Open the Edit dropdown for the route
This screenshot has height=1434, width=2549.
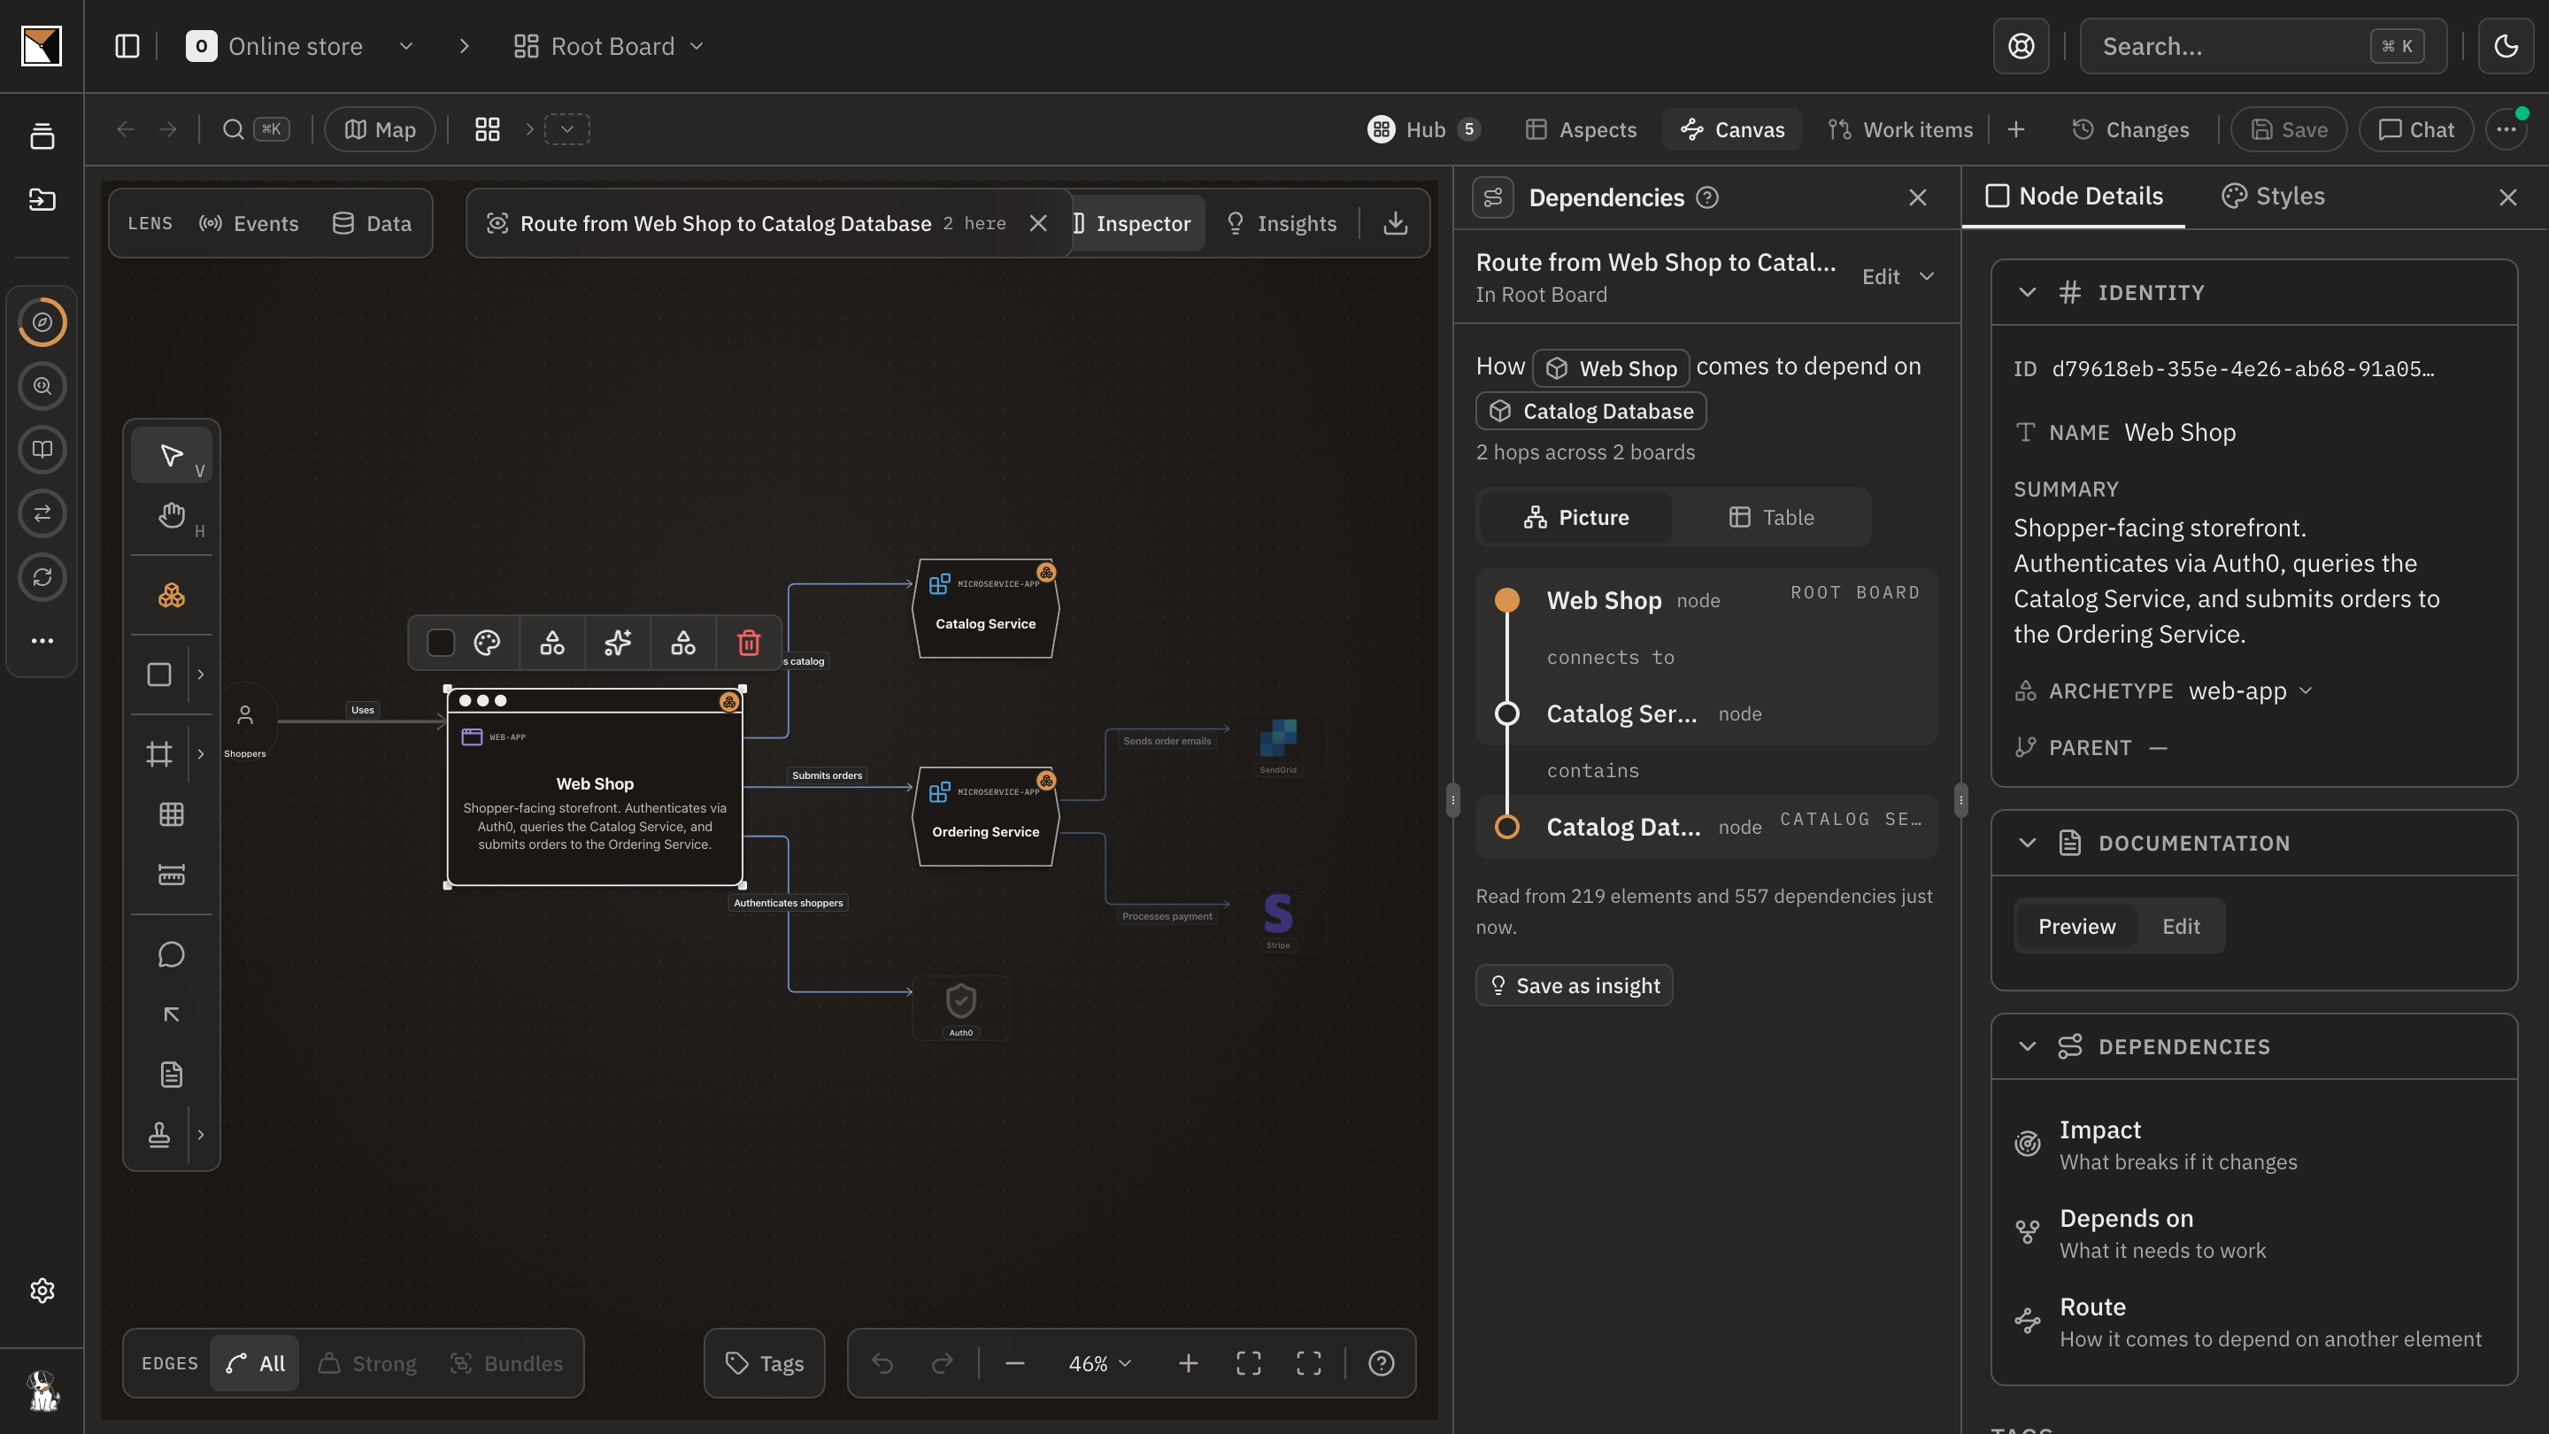click(1898, 276)
